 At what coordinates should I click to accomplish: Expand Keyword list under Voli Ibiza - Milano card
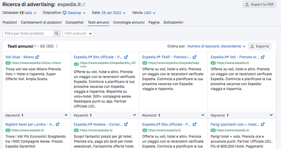(66, 115)
